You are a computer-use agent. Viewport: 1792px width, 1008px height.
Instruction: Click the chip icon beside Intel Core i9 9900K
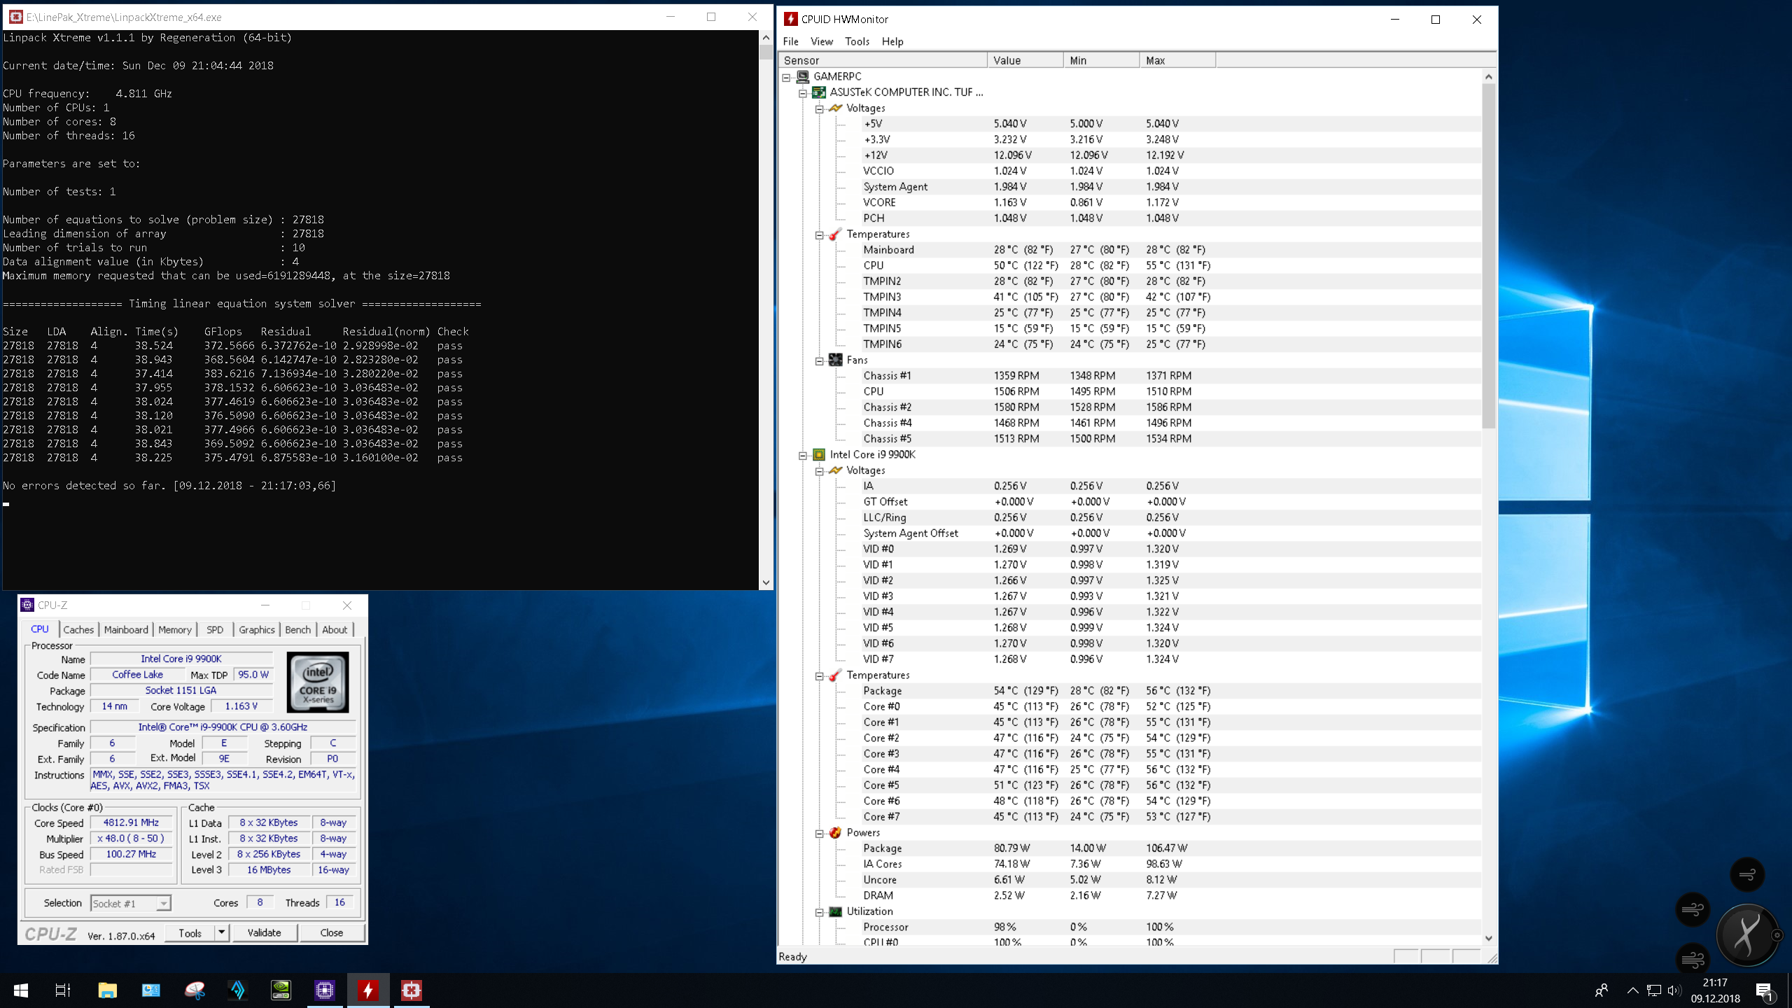coord(819,454)
